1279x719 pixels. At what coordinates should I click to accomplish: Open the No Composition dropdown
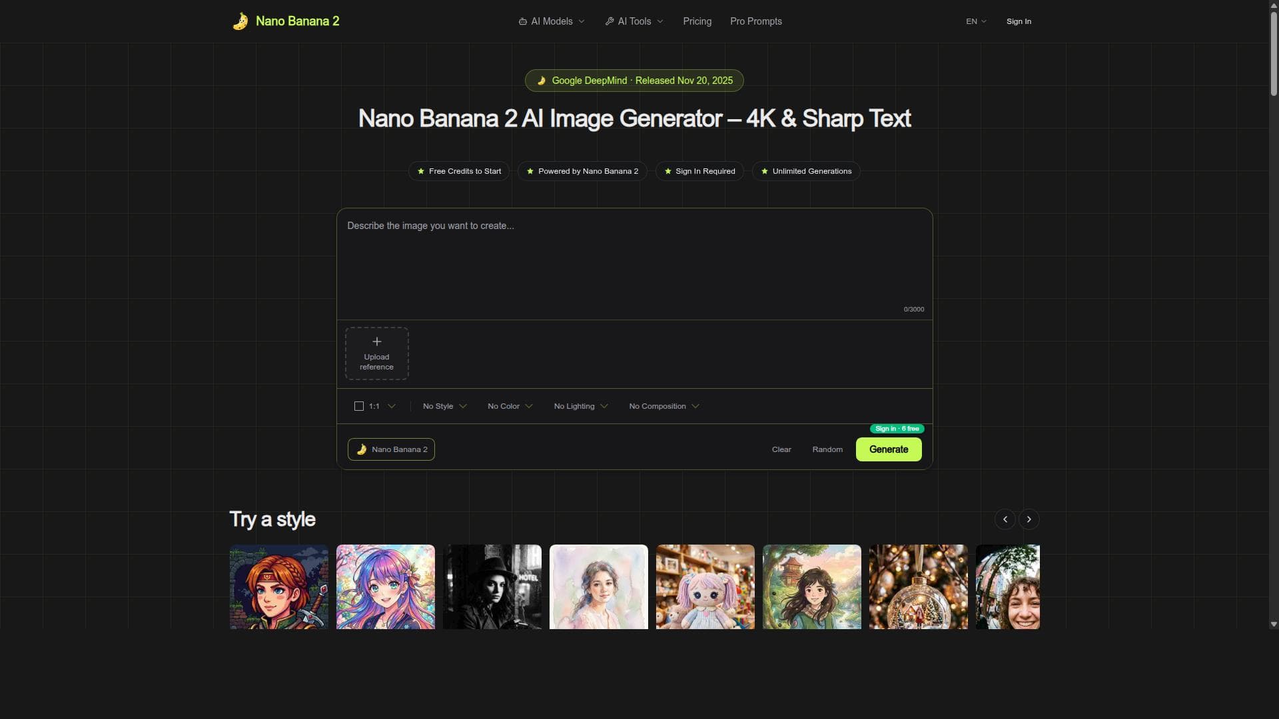click(663, 406)
